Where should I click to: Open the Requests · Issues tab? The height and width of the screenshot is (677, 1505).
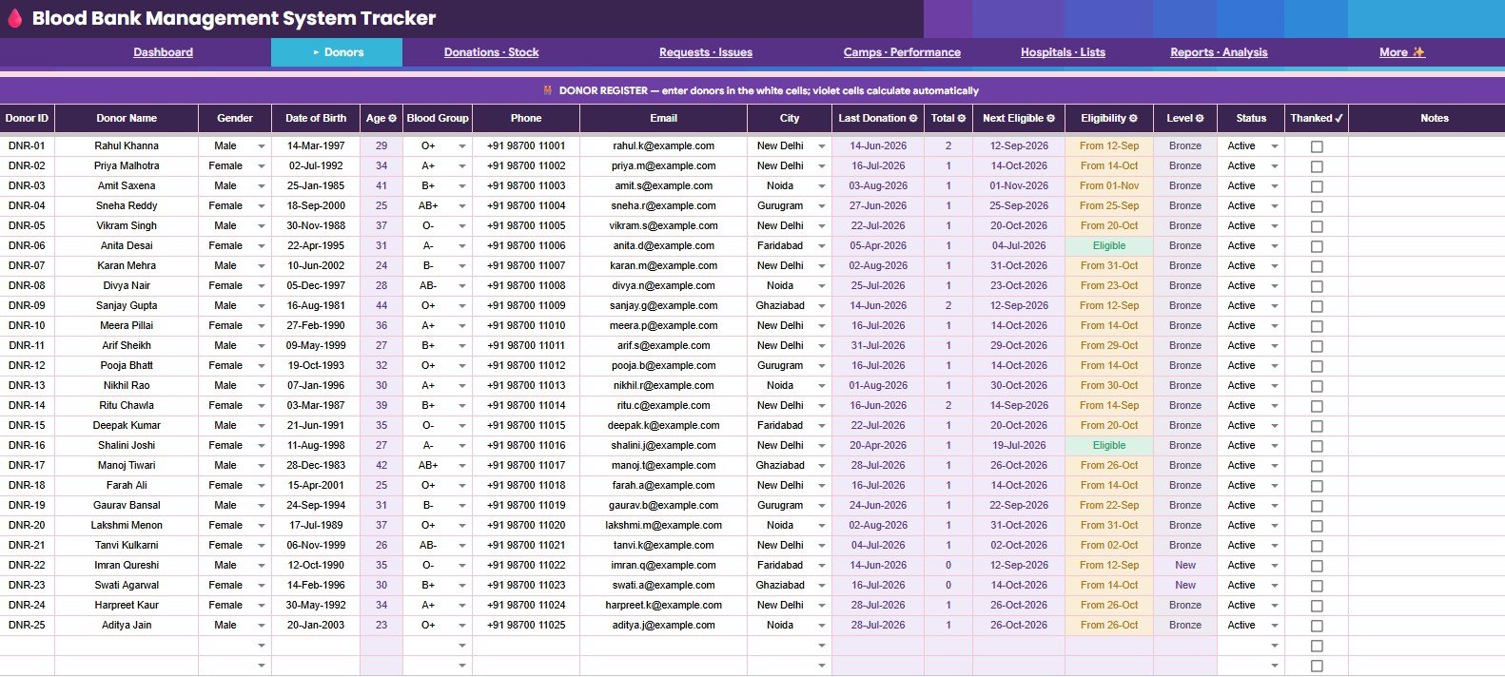(x=706, y=52)
